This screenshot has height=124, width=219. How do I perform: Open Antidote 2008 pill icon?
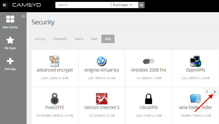tap(149, 61)
